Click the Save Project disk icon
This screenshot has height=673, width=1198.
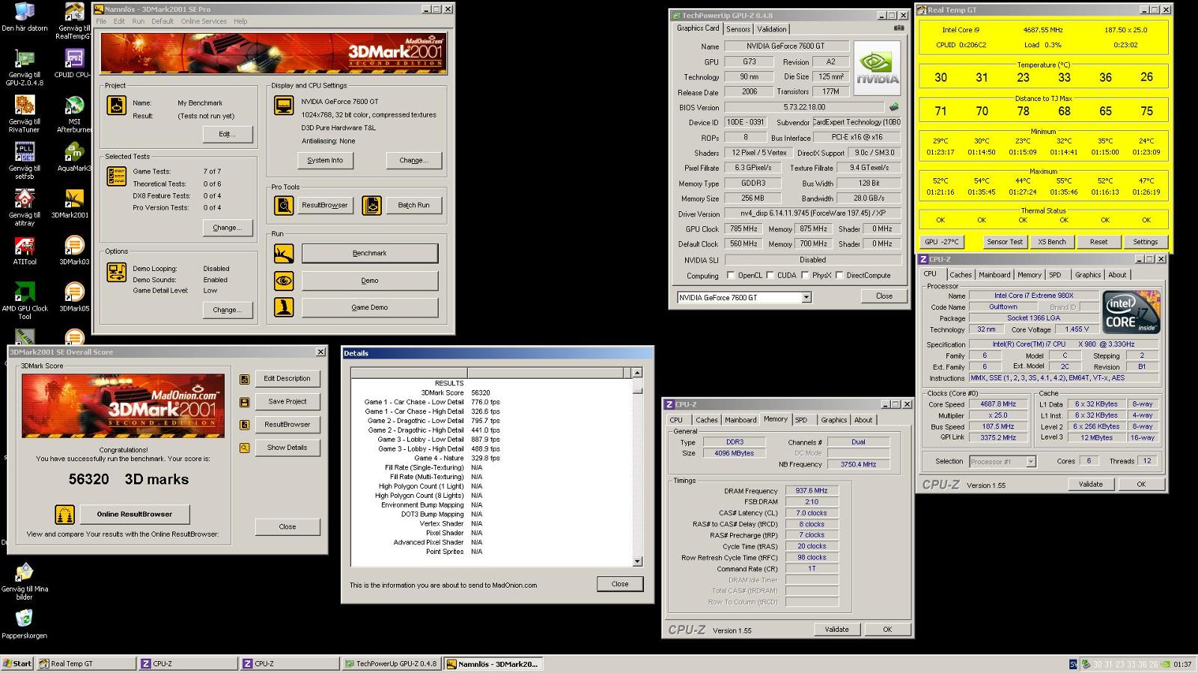pos(244,402)
